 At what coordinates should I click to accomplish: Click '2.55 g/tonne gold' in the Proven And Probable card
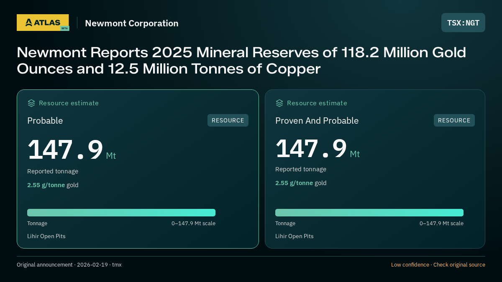301,183
